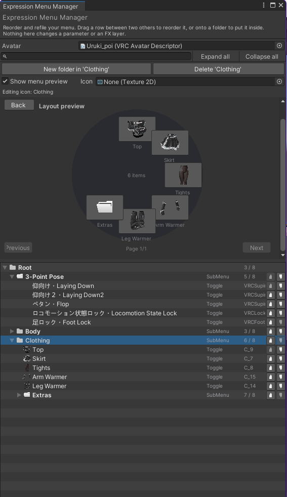Click the Avatar object picker circle icon
This screenshot has width=287, height=497.
pos(279,46)
